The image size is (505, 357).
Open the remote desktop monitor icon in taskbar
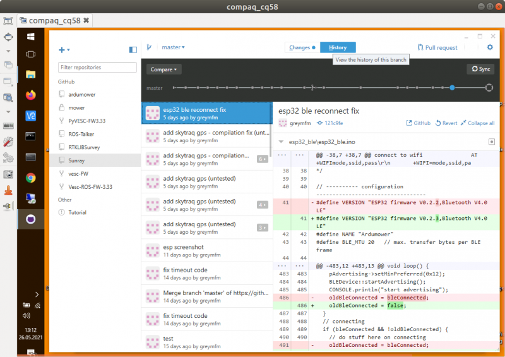click(x=30, y=198)
